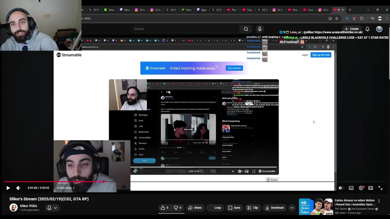Switch to the 'Prod' tab
The width and height of the screenshot is (390, 219).
(186, 10)
